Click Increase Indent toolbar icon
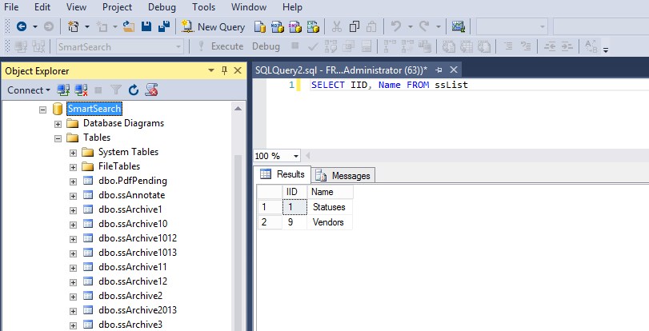 click(x=567, y=46)
